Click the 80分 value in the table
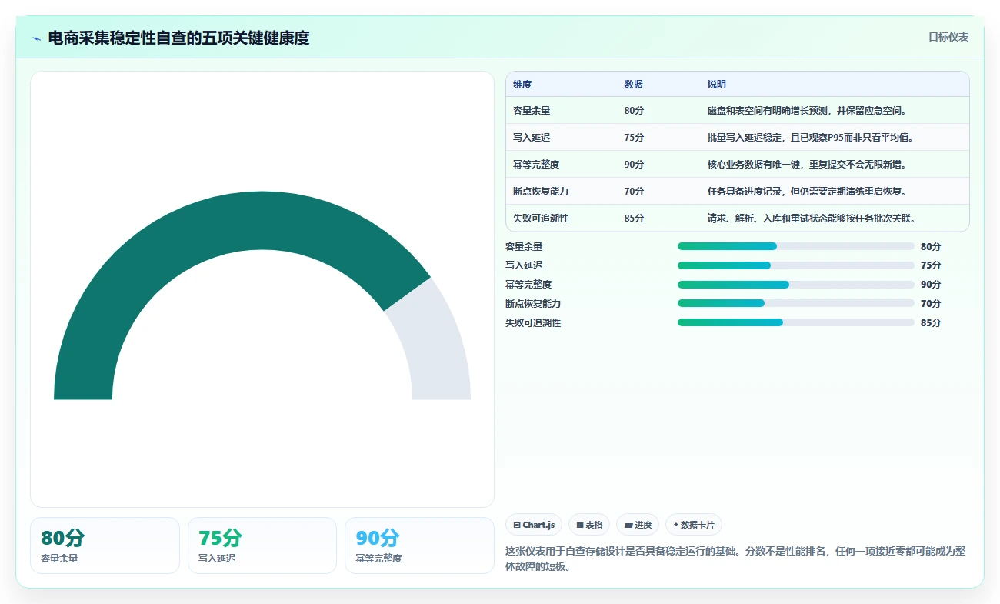Image resolution: width=1000 pixels, height=604 pixels. (x=634, y=111)
